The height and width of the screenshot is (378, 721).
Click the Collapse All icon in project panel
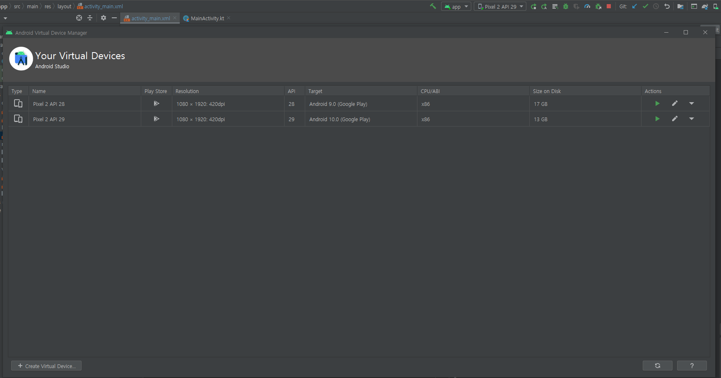click(x=90, y=18)
